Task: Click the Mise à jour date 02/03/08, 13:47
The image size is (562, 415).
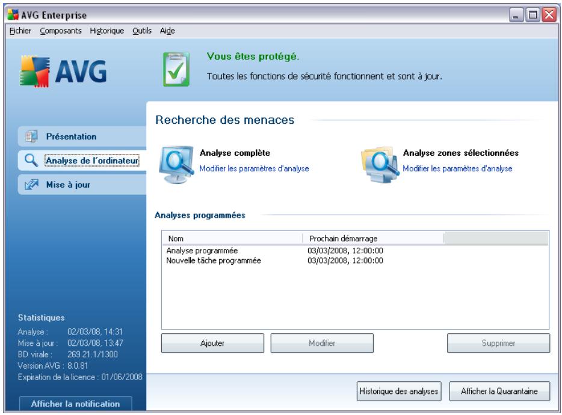Action: pyautogui.click(x=95, y=343)
